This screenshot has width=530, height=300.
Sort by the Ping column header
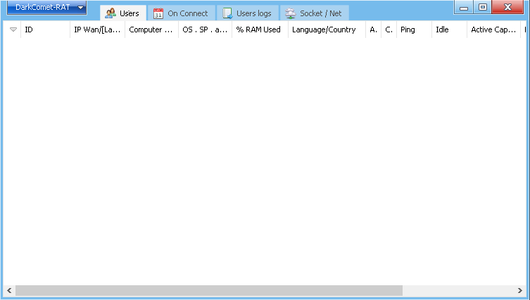click(413, 30)
